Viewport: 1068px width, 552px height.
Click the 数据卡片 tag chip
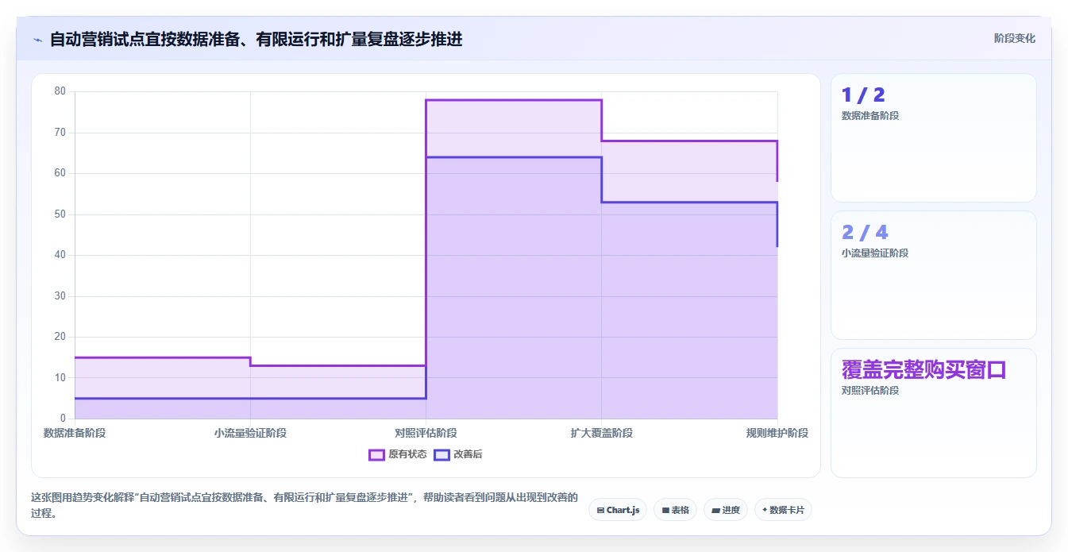[783, 510]
